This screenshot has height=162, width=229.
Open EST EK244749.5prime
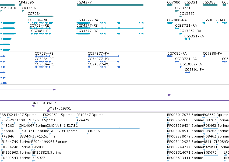tap(16, 142)
